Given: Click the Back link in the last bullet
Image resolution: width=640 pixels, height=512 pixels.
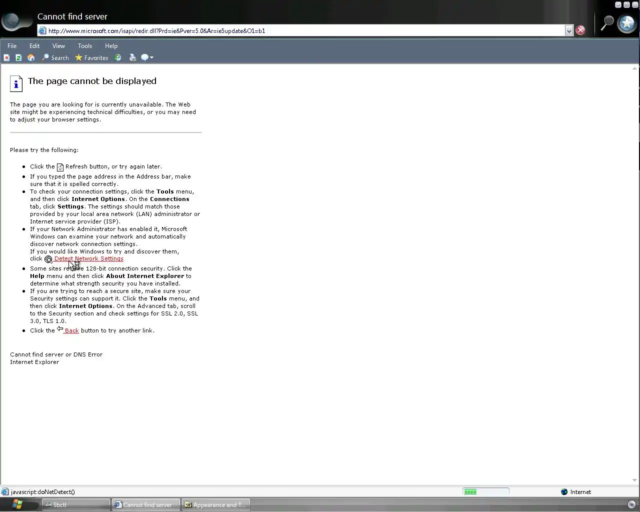Looking at the screenshot, I should pyautogui.click(x=71, y=331).
